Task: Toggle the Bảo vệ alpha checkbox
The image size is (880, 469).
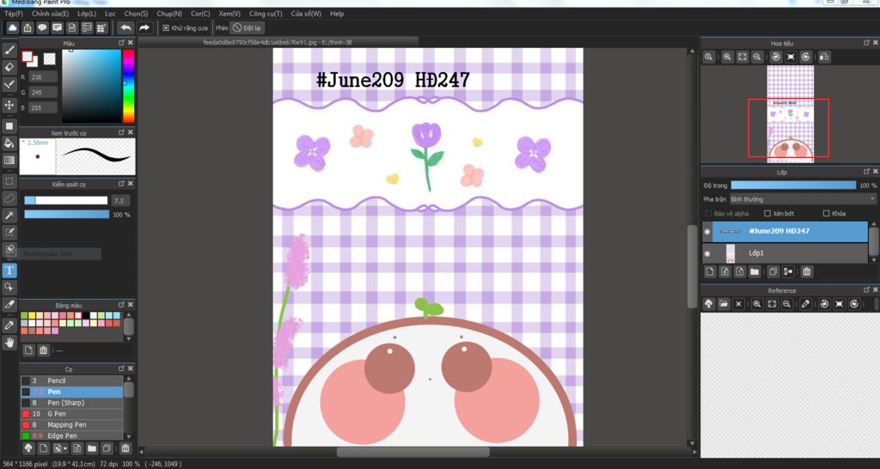Action: (708, 213)
